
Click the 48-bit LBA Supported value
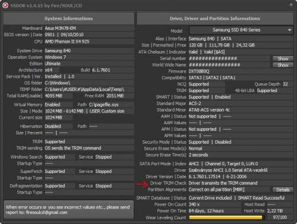click(267, 91)
